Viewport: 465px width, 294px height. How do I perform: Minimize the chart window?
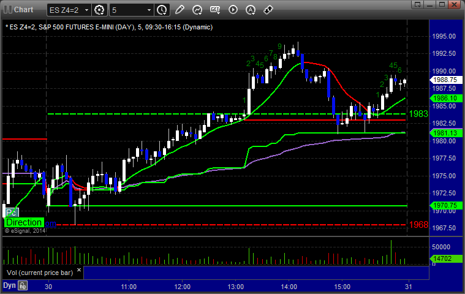tap(430, 4)
